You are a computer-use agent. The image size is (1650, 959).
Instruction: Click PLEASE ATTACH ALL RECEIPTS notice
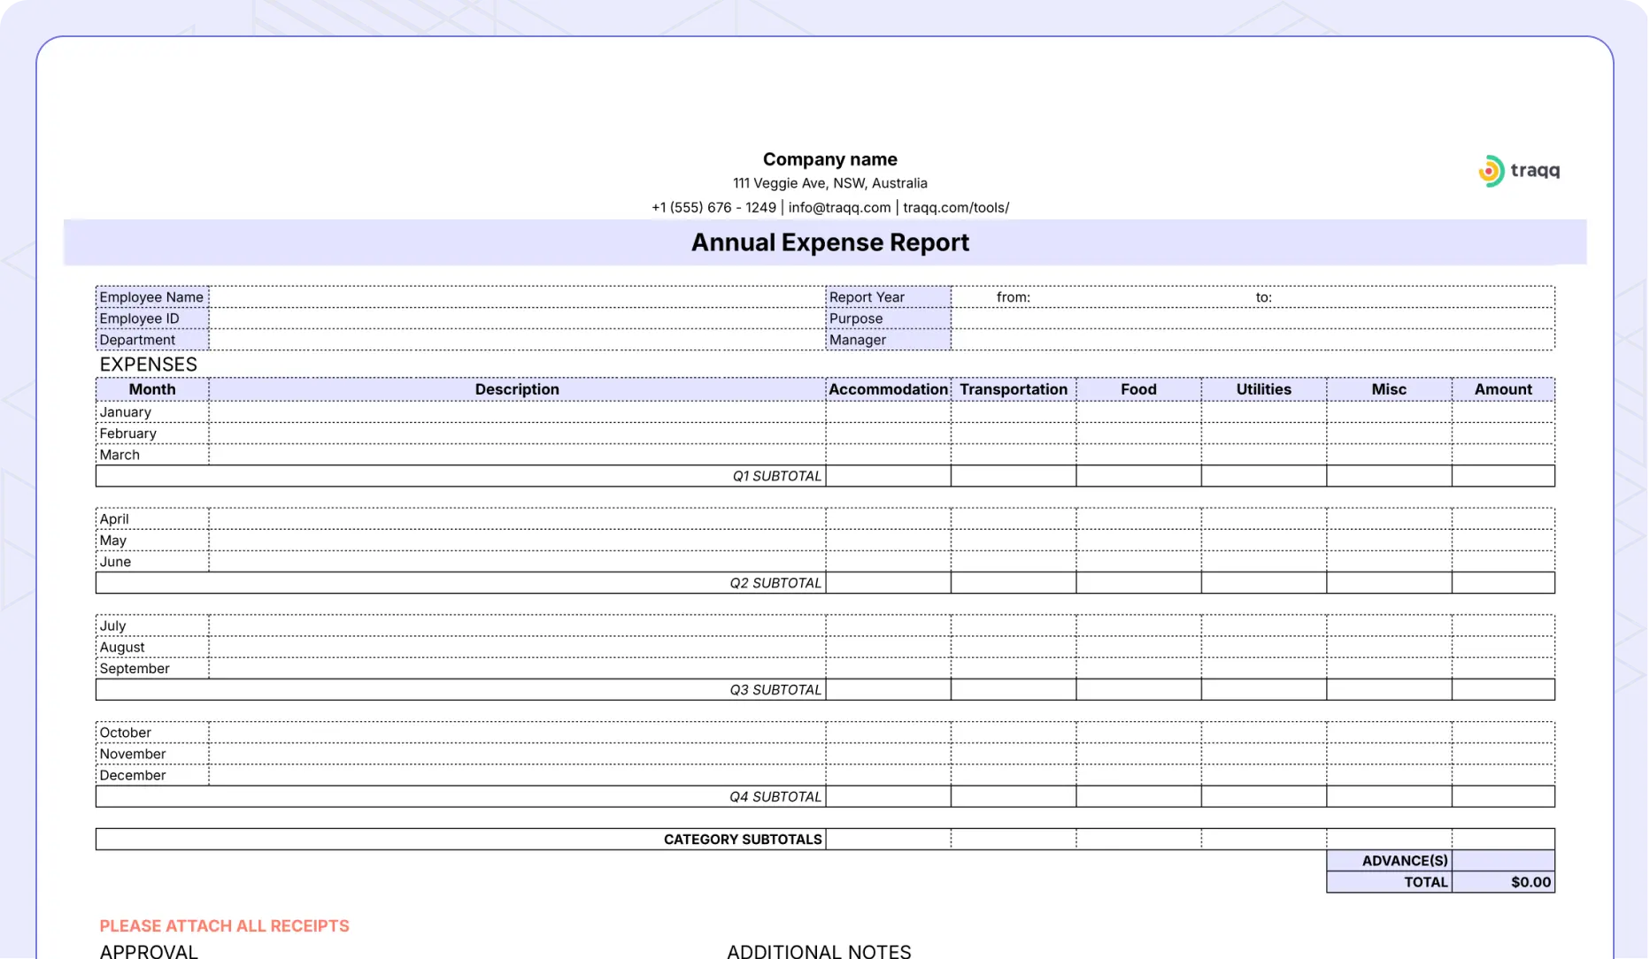(224, 926)
